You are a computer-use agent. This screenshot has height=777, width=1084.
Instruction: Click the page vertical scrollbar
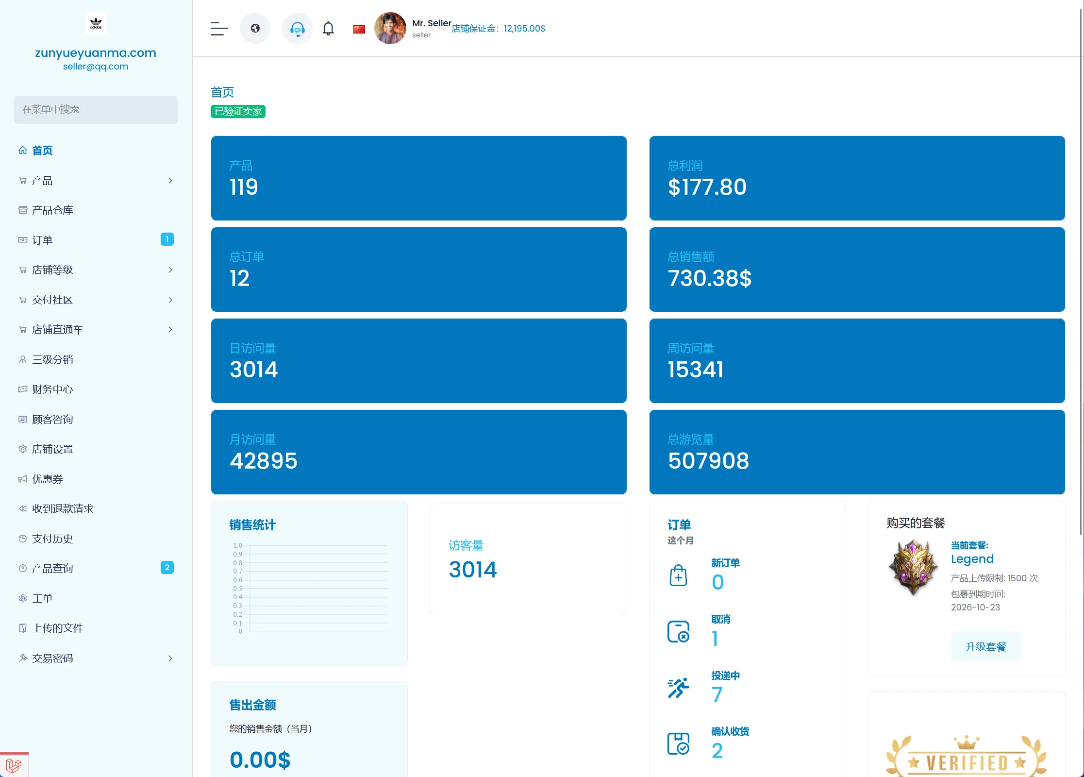point(1081,272)
